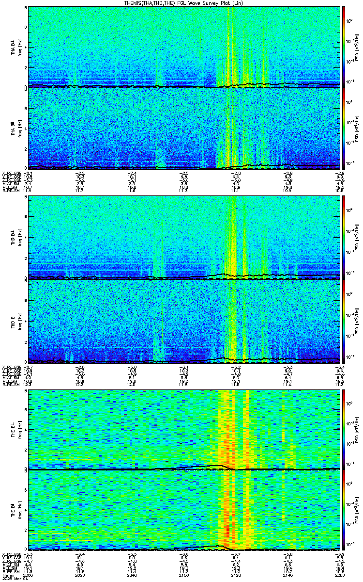This screenshot has height=582, width=363.
Task: Click the 2100 time tick label
Action: point(184,575)
